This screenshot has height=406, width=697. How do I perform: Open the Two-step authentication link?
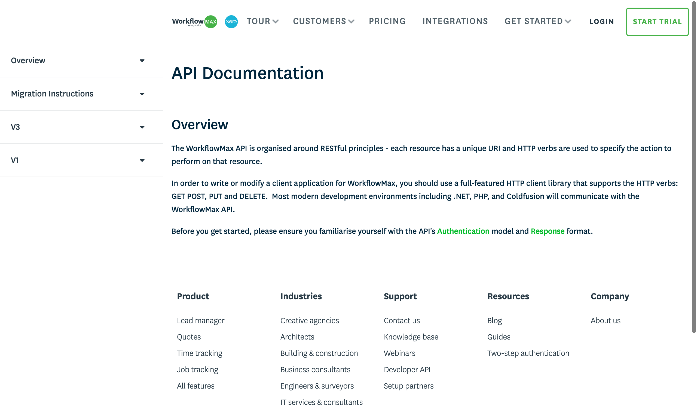pyautogui.click(x=528, y=353)
